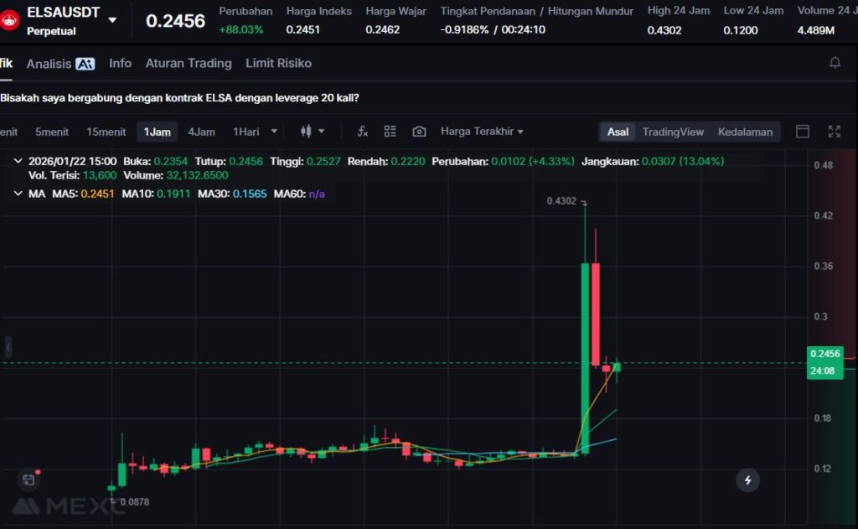The image size is (858, 529).
Task: Select the Asal chart mode
Action: [x=618, y=132]
